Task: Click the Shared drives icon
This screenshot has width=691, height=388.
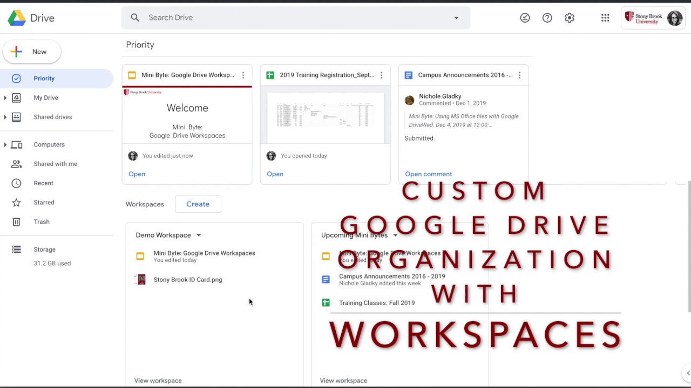Action: tap(16, 117)
